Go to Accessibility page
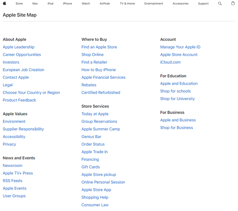The width and height of the screenshot is (238, 211). point(14,137)
